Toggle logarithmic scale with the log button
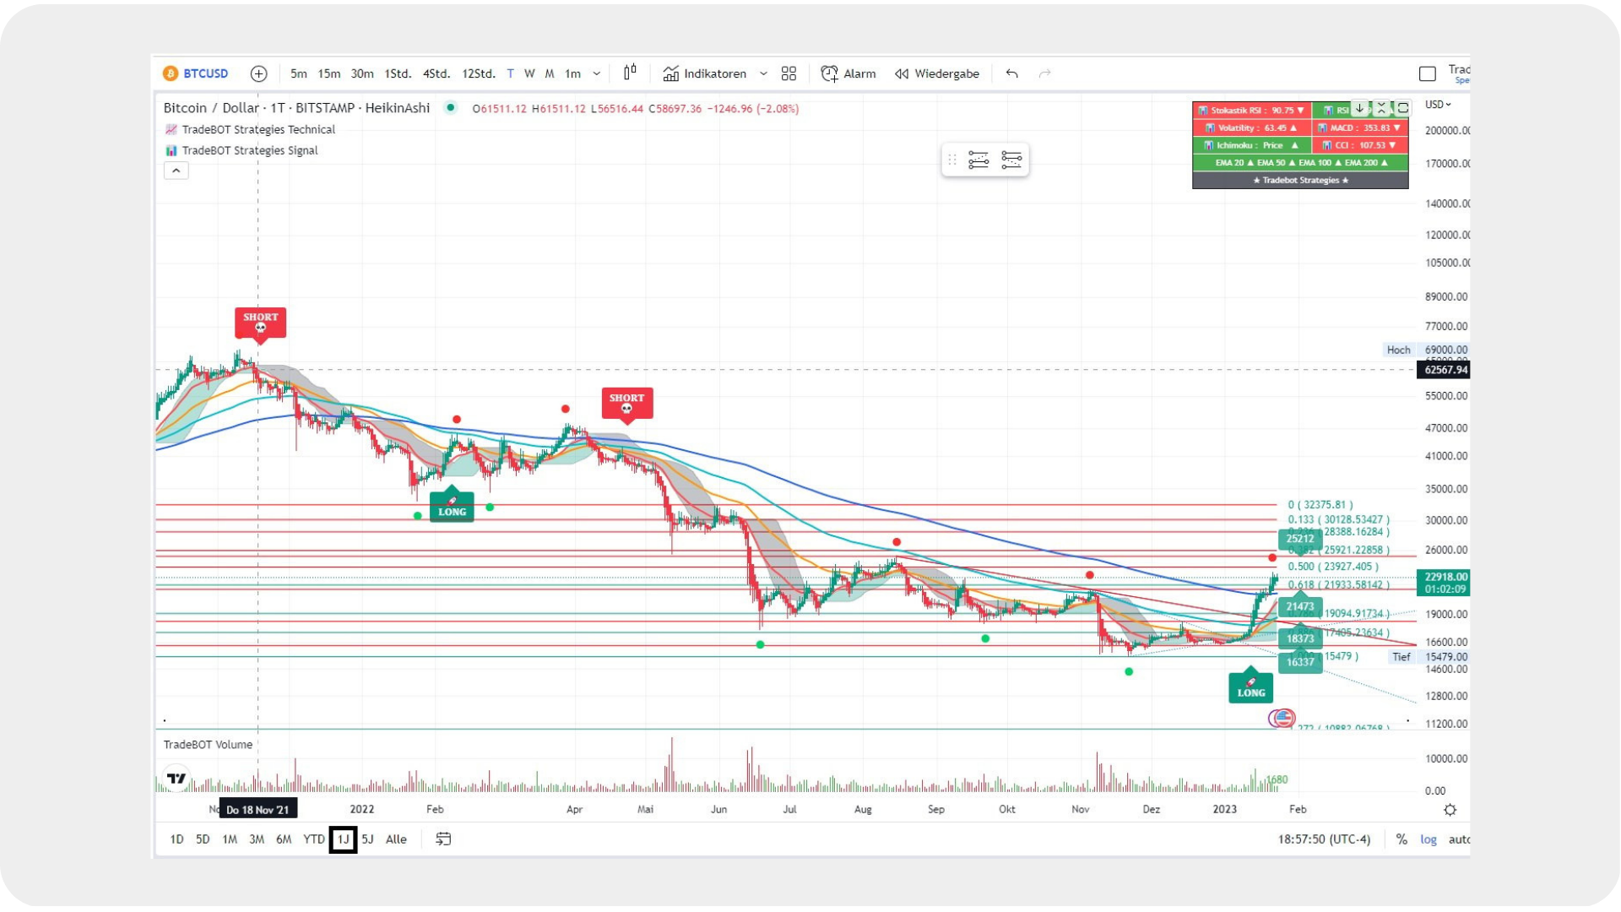This screenshot has width=1621, height=912. click(x=1429, y=839)
